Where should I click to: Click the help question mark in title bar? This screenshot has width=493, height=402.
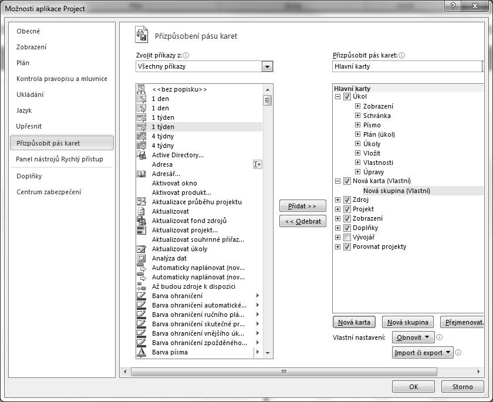453,6
